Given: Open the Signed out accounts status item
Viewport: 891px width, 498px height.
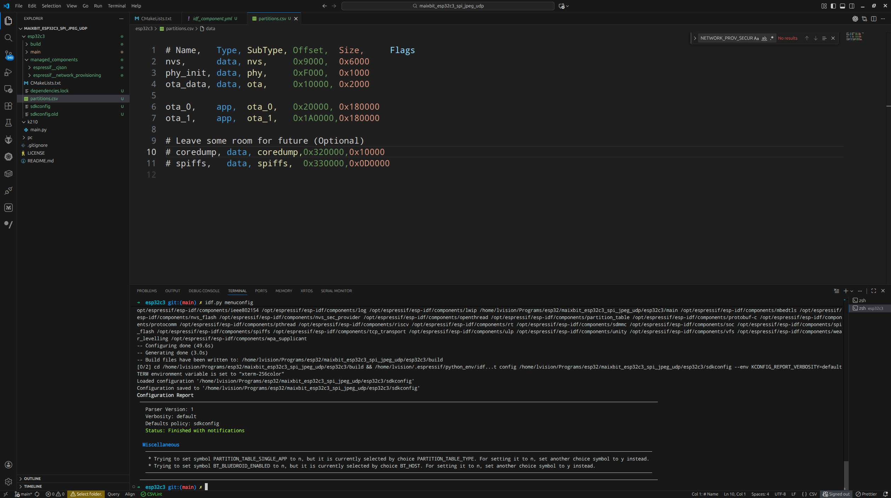Looking at the screenshot, I should [837, 494].
